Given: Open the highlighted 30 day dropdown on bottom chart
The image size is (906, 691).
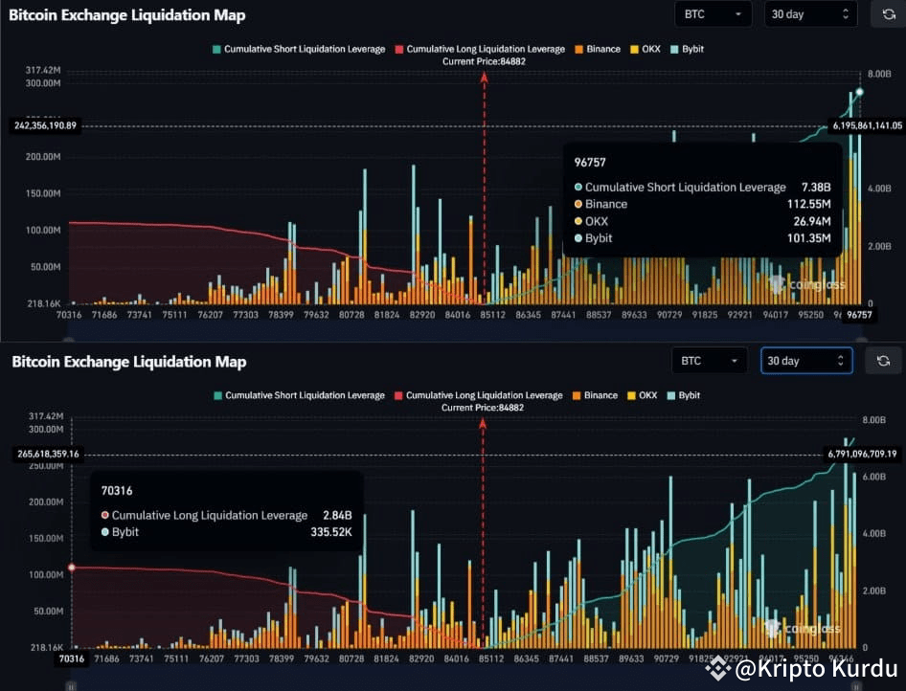Looking at the screenshot, I should (807, 361).
